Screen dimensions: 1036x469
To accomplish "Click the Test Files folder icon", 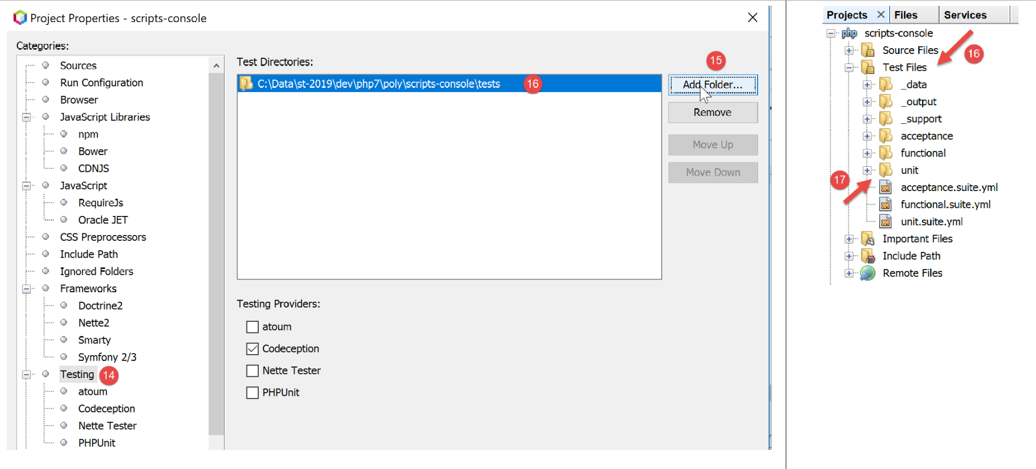I will pos(868,67).
